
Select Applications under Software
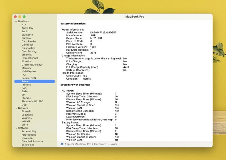(29, 135)
